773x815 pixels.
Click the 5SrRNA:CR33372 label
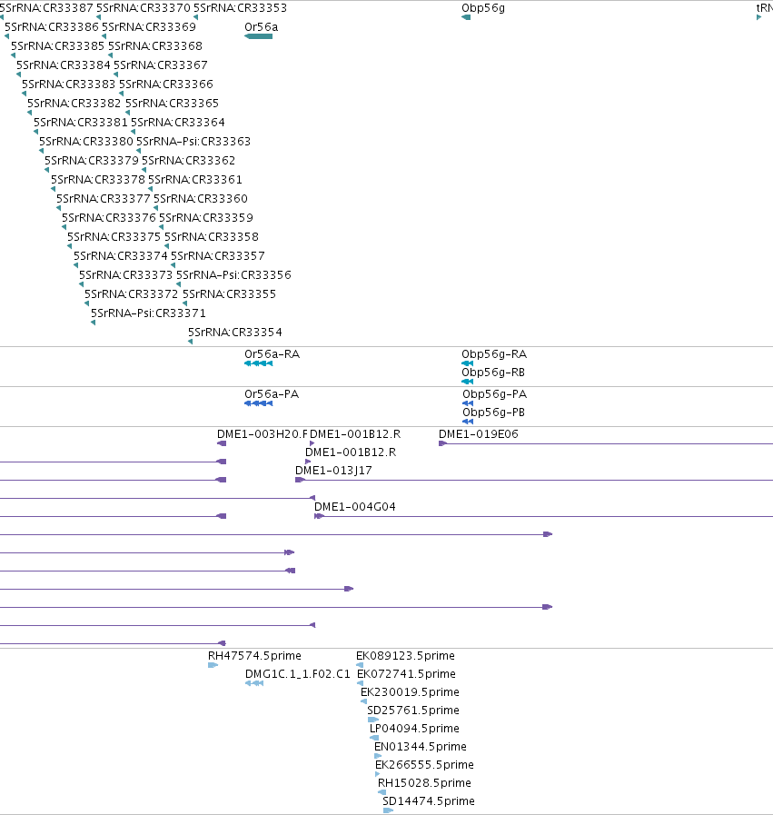point(132,294)
